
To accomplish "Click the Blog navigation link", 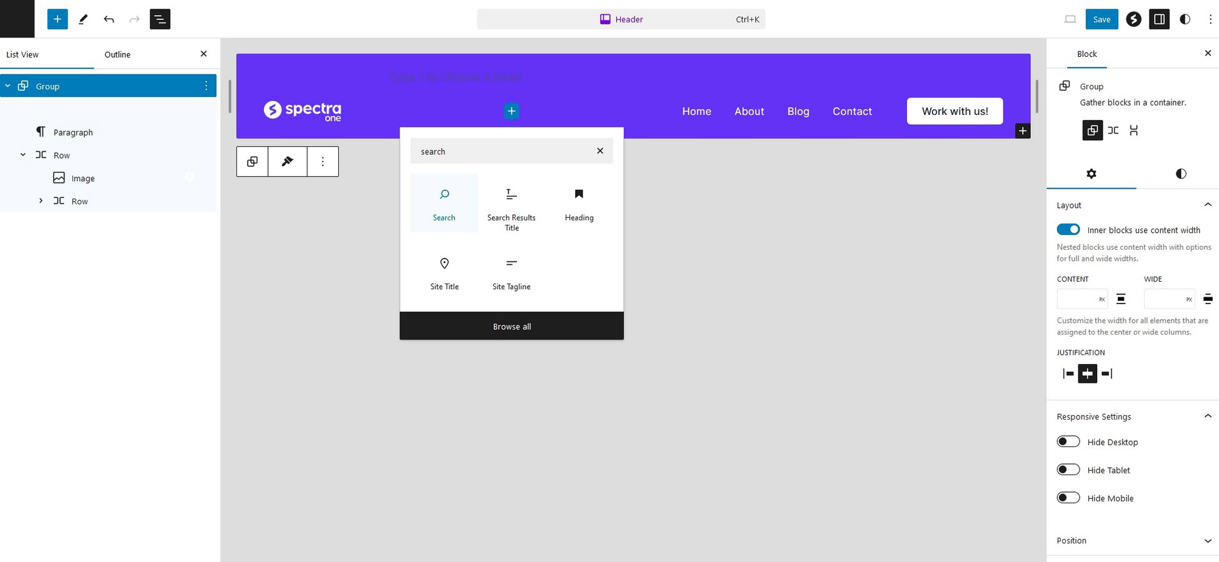I will point(798,111).
